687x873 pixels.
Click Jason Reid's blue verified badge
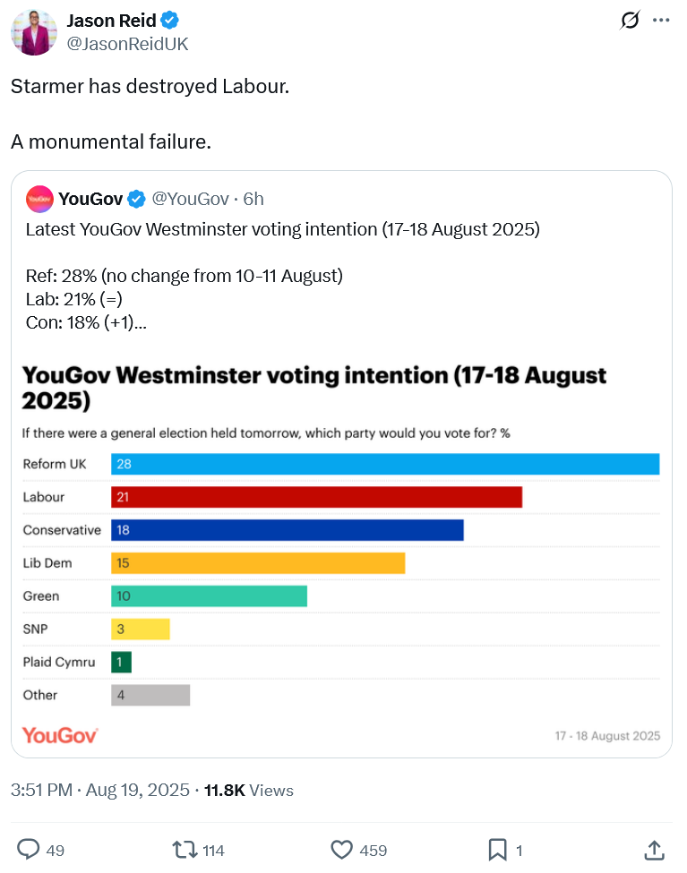click(167, 21)
